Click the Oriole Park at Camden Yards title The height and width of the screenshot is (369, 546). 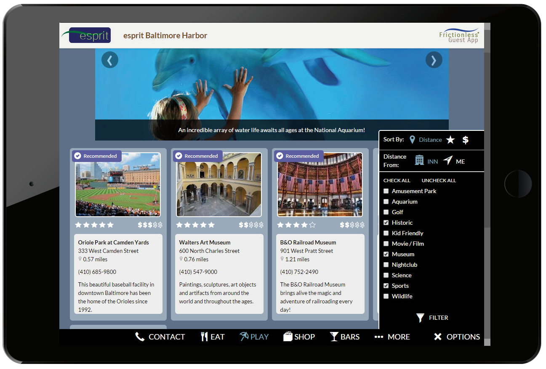(x=114, y=242)
